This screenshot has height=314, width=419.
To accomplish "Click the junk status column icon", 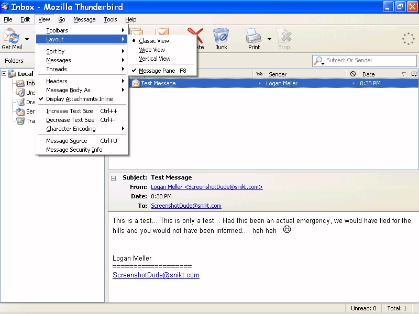I will 352,74.
